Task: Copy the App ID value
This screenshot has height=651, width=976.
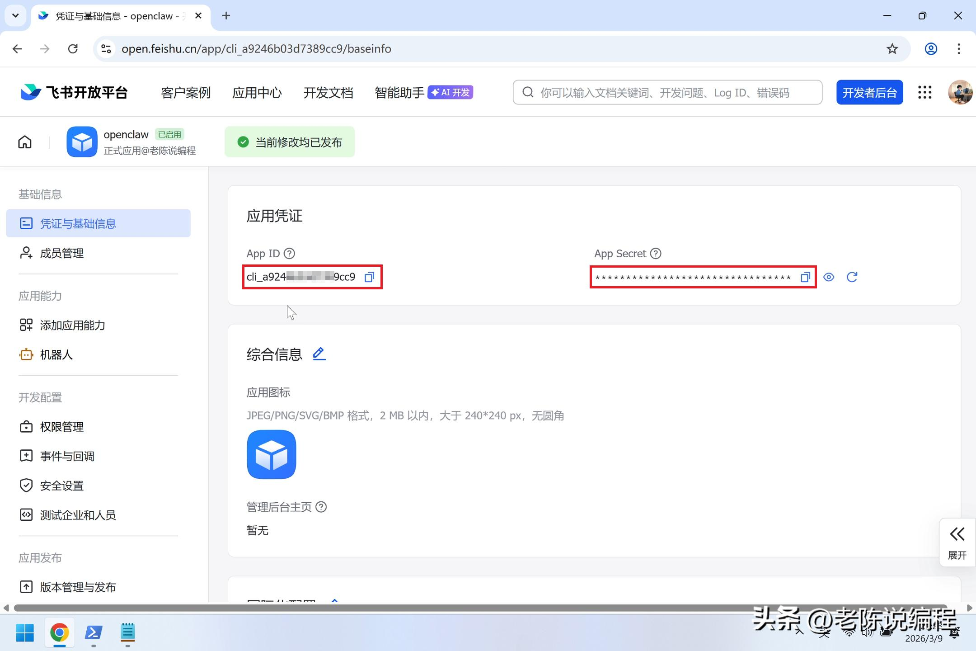Action: coord(369,277)
